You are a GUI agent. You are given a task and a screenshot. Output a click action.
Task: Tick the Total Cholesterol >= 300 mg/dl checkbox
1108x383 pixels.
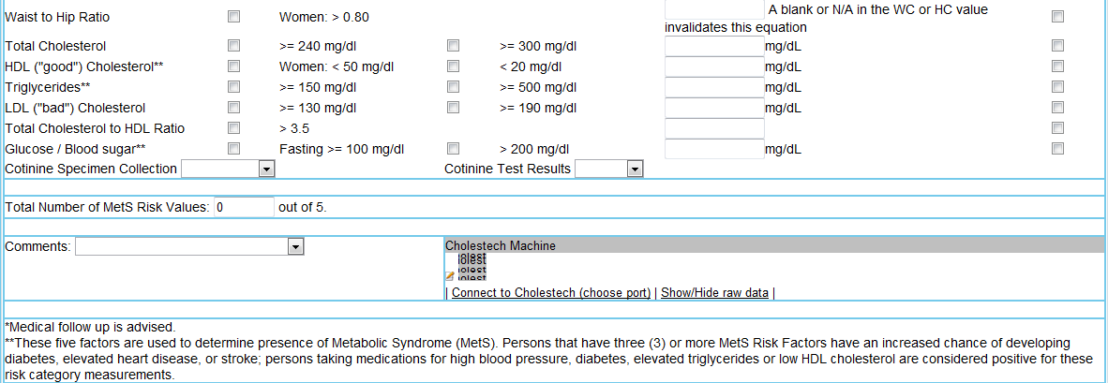(x=454, y=45)
